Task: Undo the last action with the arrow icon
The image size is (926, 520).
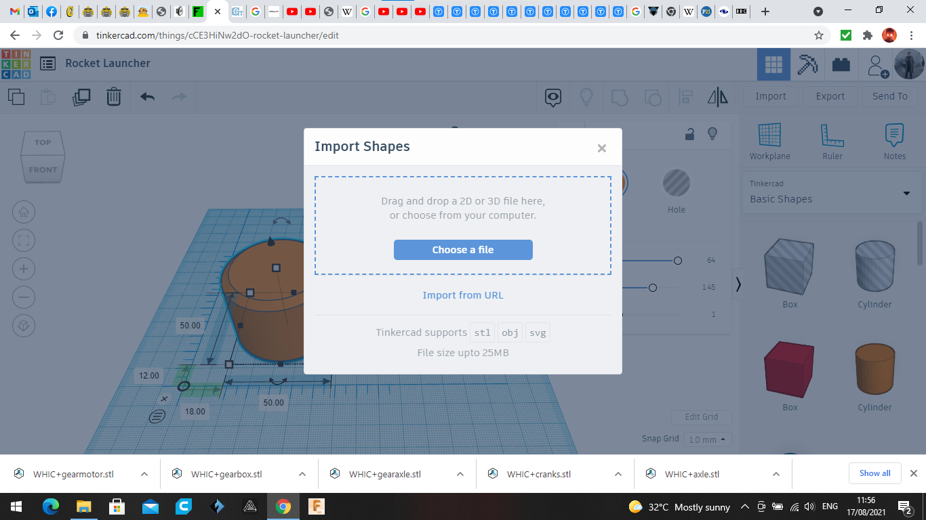Action: point(147,97)
